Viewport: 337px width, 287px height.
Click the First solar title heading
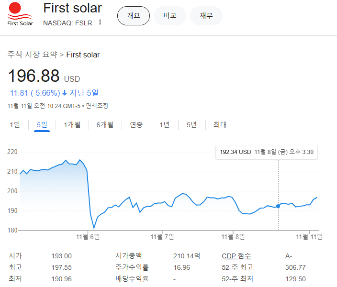pos(73,8)
